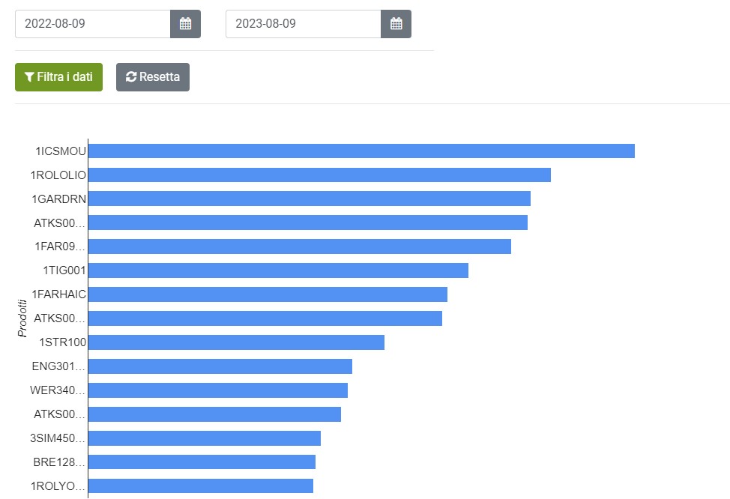Click the start date input field

pyautogui.click(x=92, y=23)
